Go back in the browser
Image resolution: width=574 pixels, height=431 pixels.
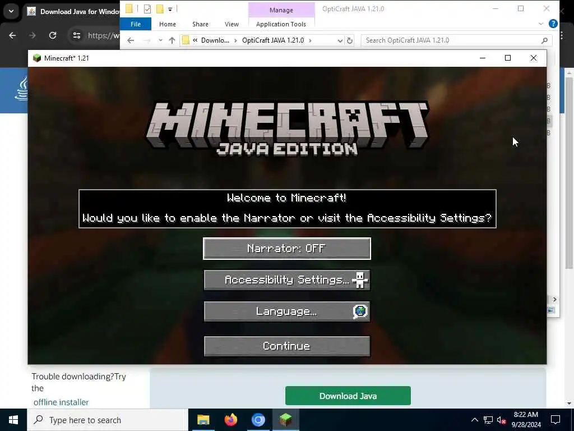tap(12, 35)
